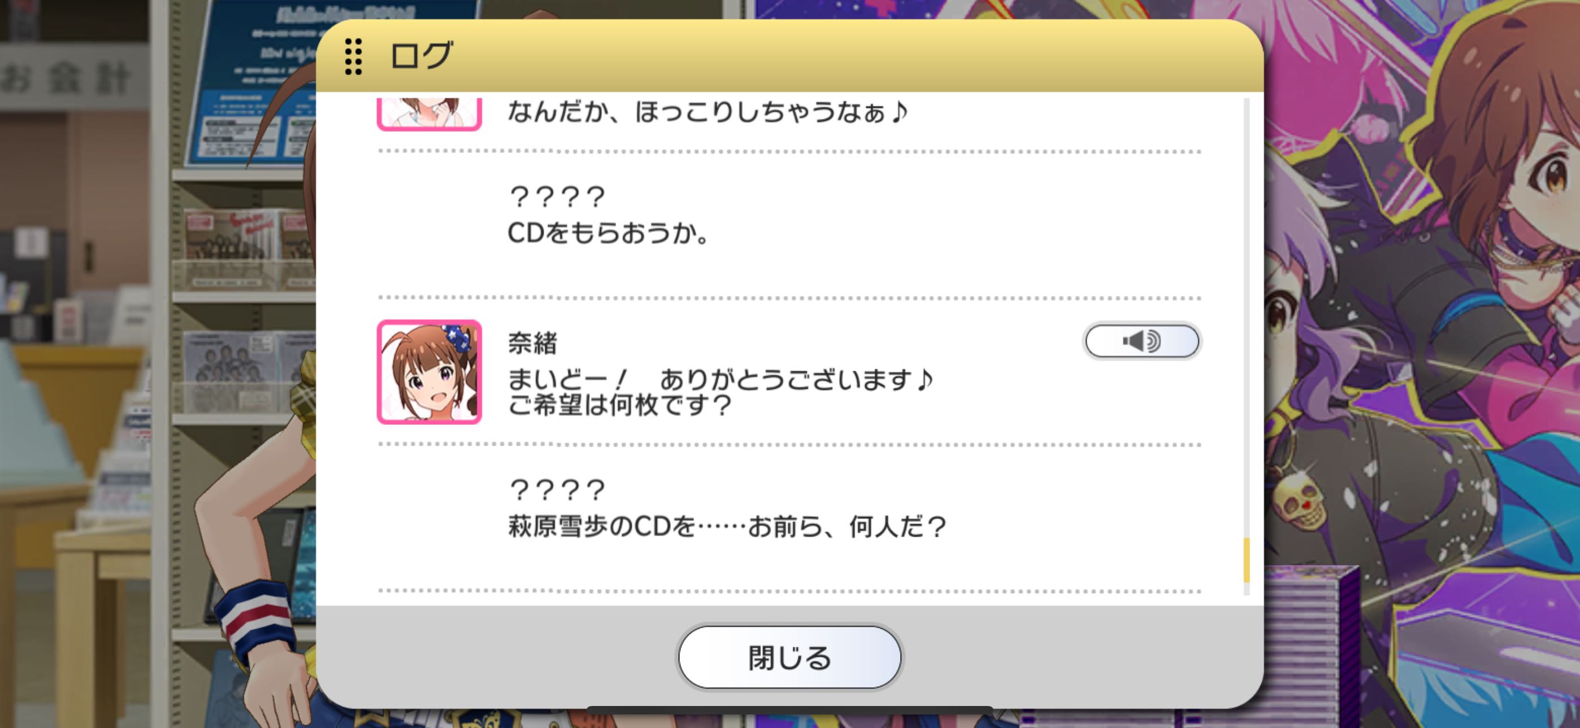The image size is (1580, 728).
Task: Tap the line まいどー！ ありがとうございます♪
Action: [720, 380]
